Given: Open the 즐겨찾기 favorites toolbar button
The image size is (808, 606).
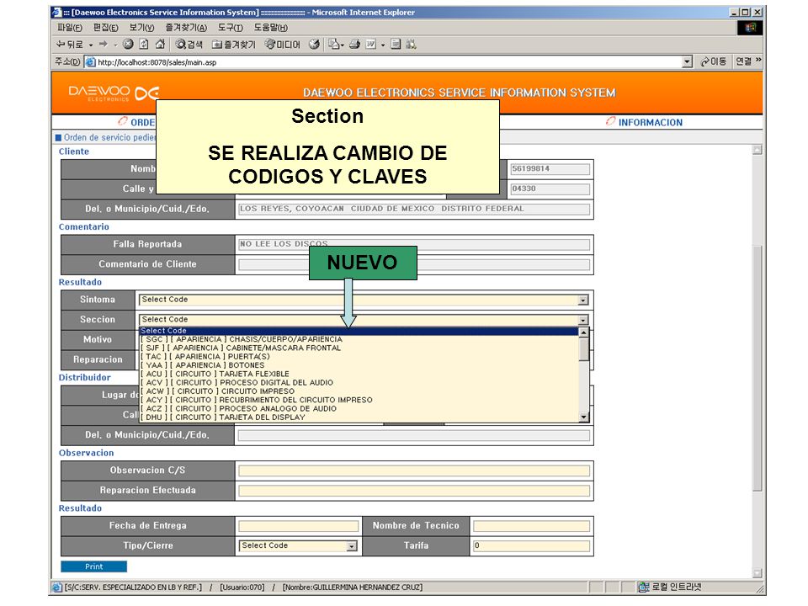Looking at the screenshot, I should [234, 45].
